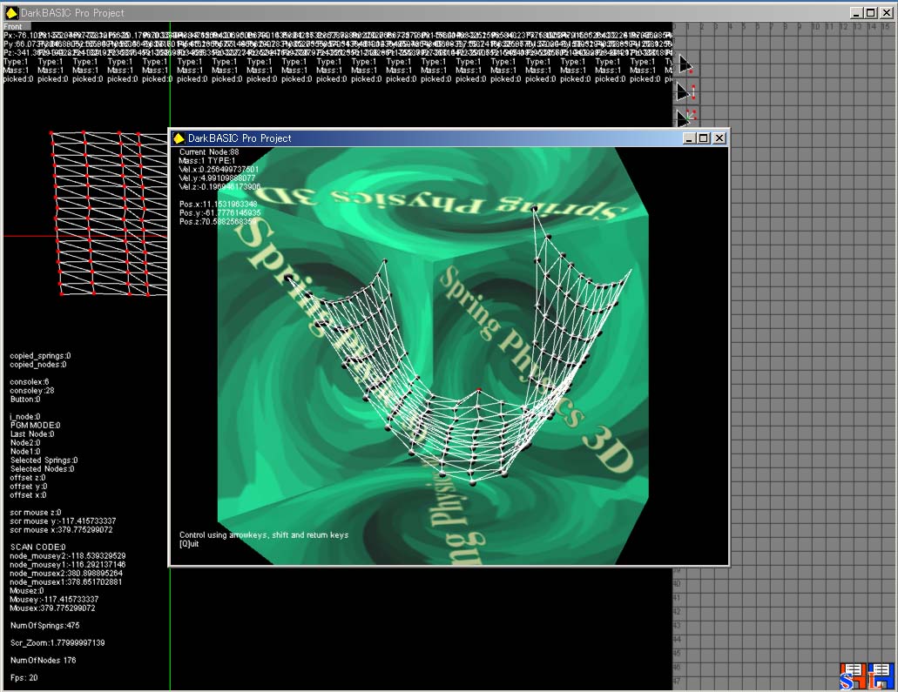Viewport: 898px width, 692px height.
Task: Minimize the background editor window
Action: [858, 13]
